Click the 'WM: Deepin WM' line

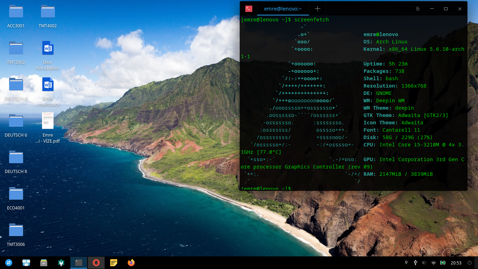[x=384, y=101]
